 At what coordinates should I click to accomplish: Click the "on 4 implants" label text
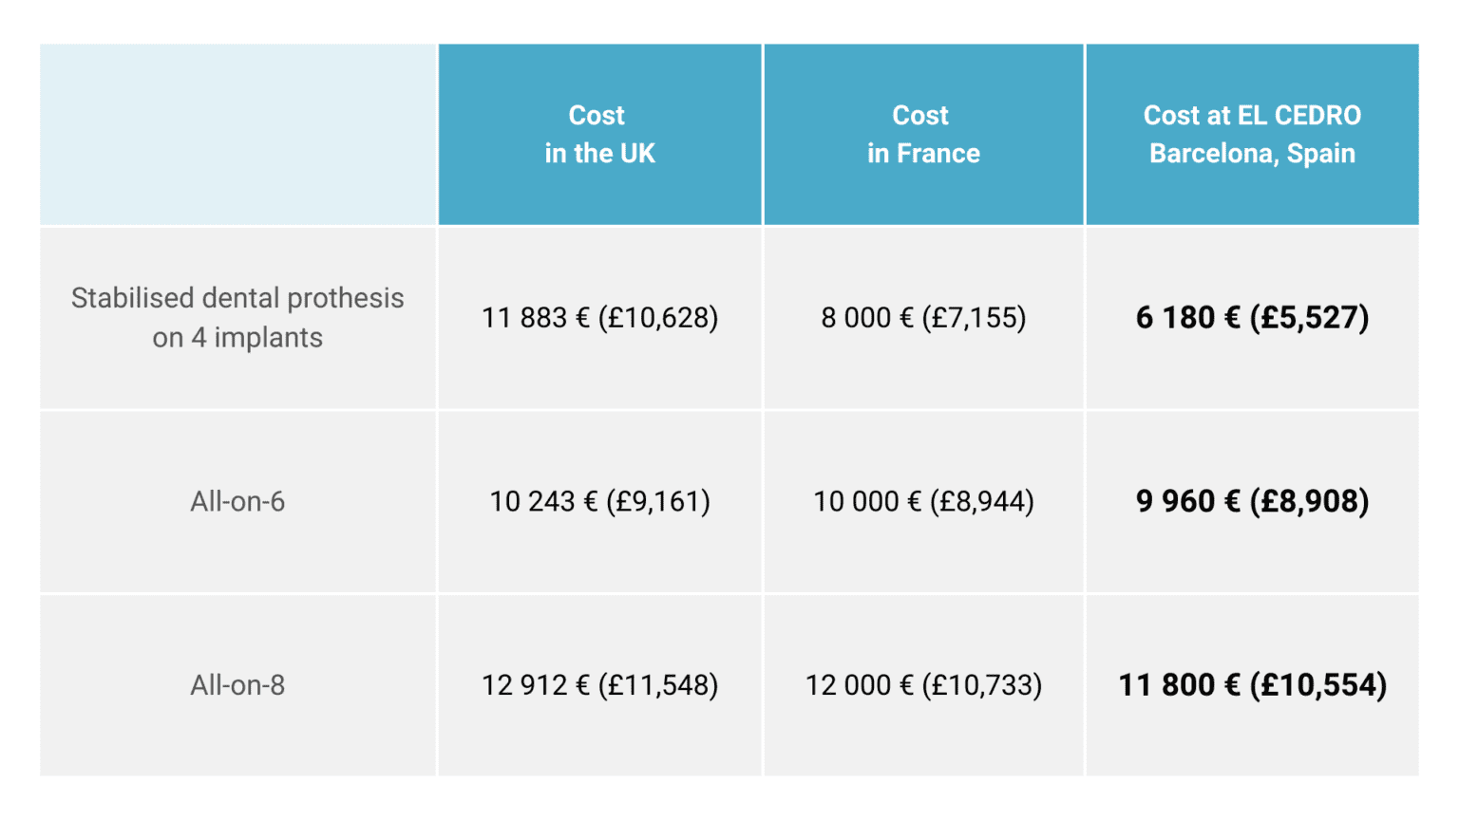coord(237,338)
